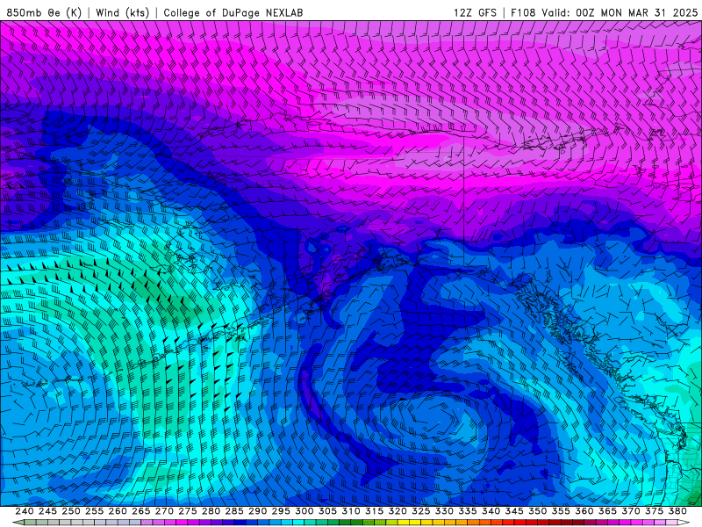The image size is (702, 527).
Task: Click the 370 legend value
Action: [631, 511]
